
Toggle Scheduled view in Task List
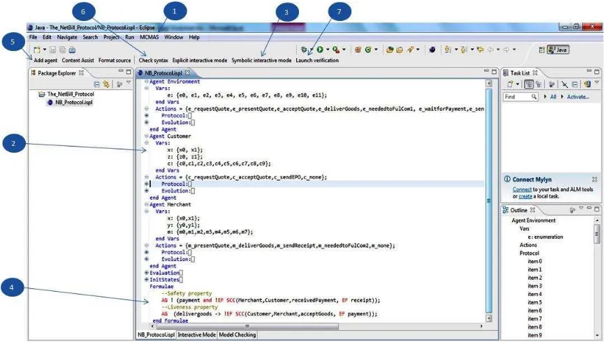tap(538, 84)
